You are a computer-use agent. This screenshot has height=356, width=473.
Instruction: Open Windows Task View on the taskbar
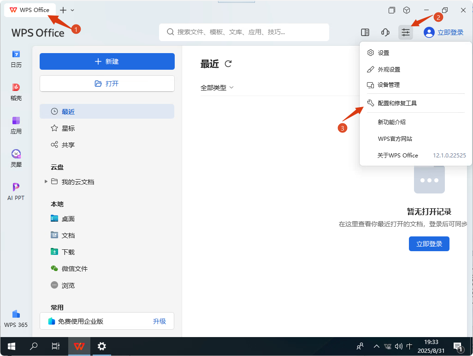pyautogui.click(x=55, y=346)
